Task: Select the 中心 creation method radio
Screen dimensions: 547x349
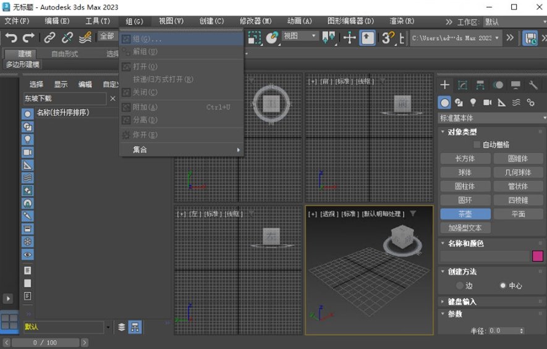Action: click(x=502, y=285)
